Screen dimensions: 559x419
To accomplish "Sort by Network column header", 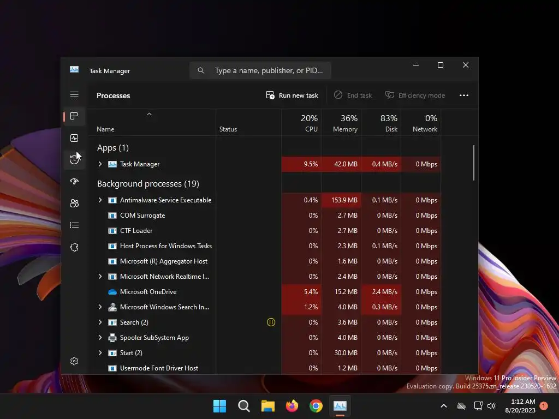I will (421, 123).
